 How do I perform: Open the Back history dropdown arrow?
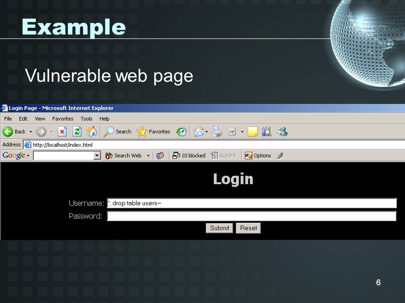[x=31, y=132]
